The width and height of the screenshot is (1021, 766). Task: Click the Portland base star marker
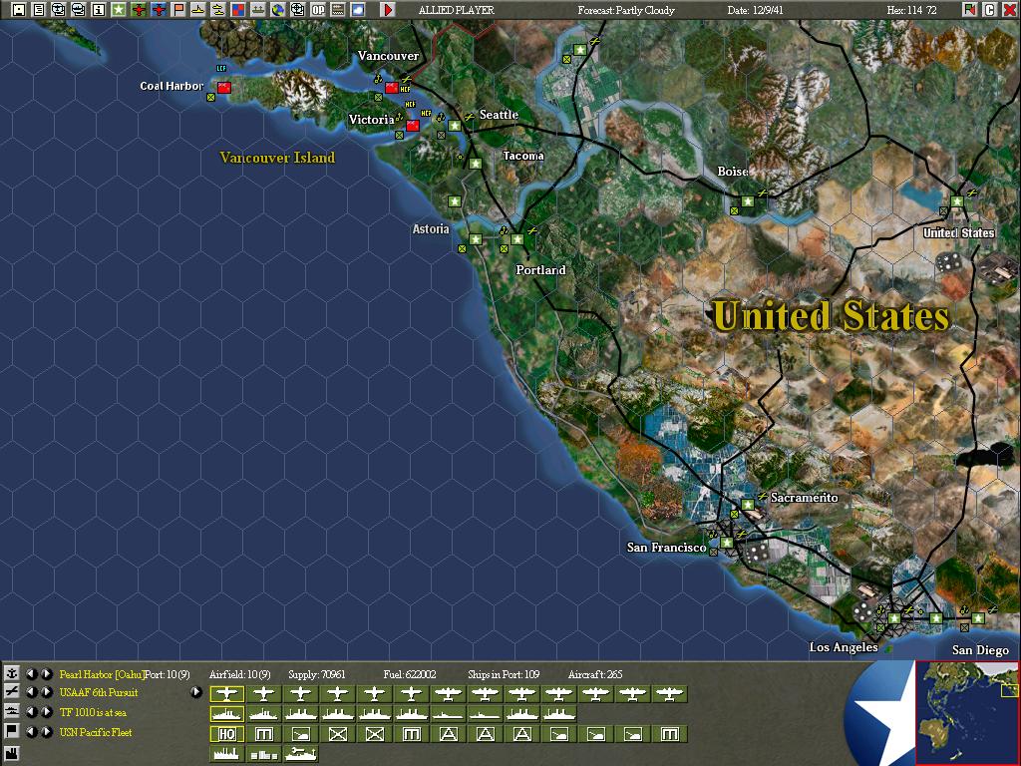click(x=517, y=239)
